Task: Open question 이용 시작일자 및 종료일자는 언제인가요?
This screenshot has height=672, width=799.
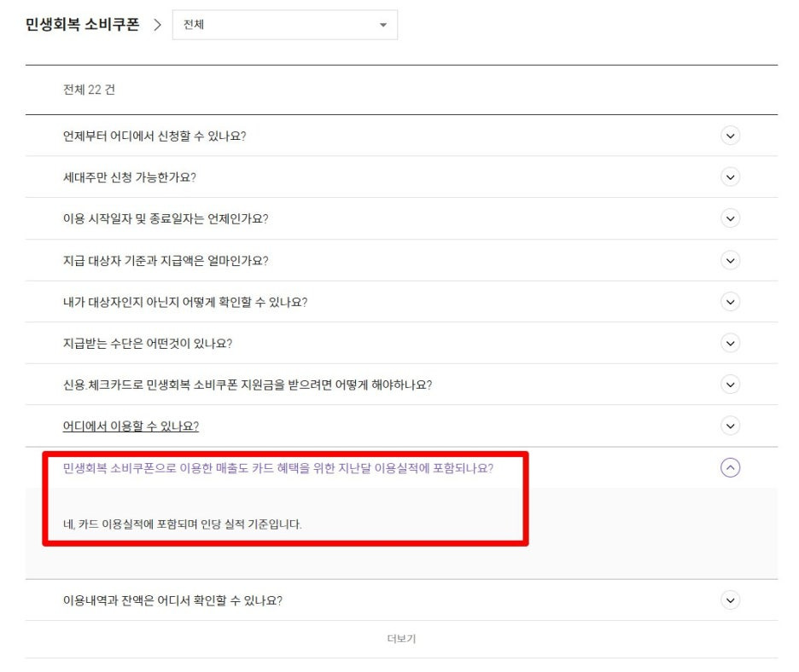Action: point(166,219)
